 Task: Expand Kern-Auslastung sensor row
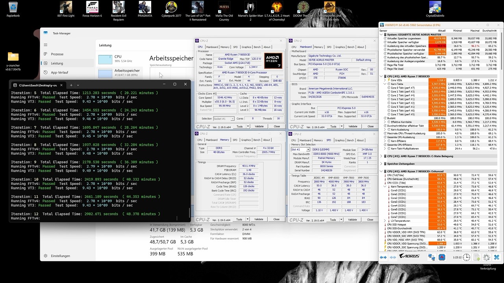tap(385, 130)
